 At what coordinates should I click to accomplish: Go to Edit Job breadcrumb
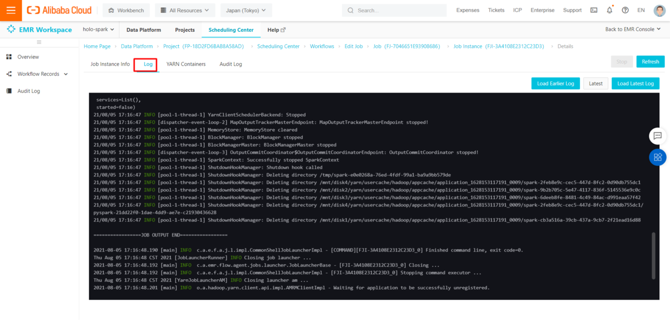click(353, 46)
